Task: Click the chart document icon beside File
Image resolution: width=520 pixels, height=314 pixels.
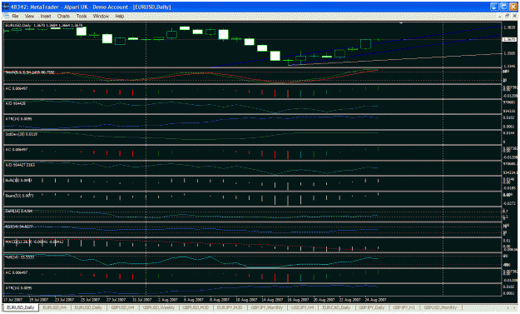Action: (7, 16)
